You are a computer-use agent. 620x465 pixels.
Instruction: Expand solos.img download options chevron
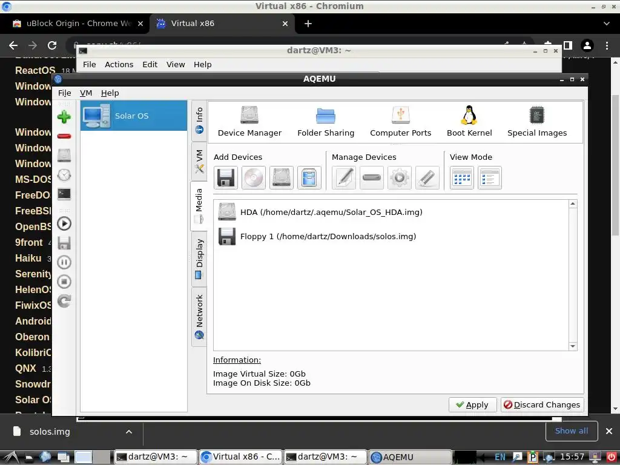[129, 432]
